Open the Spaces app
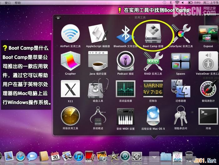Viewport: 219px width, 165px height. [181, 61]
